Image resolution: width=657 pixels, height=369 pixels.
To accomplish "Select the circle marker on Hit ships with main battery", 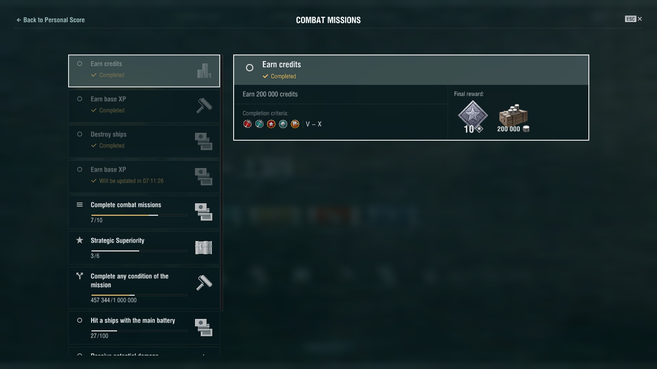I will 80,320.
